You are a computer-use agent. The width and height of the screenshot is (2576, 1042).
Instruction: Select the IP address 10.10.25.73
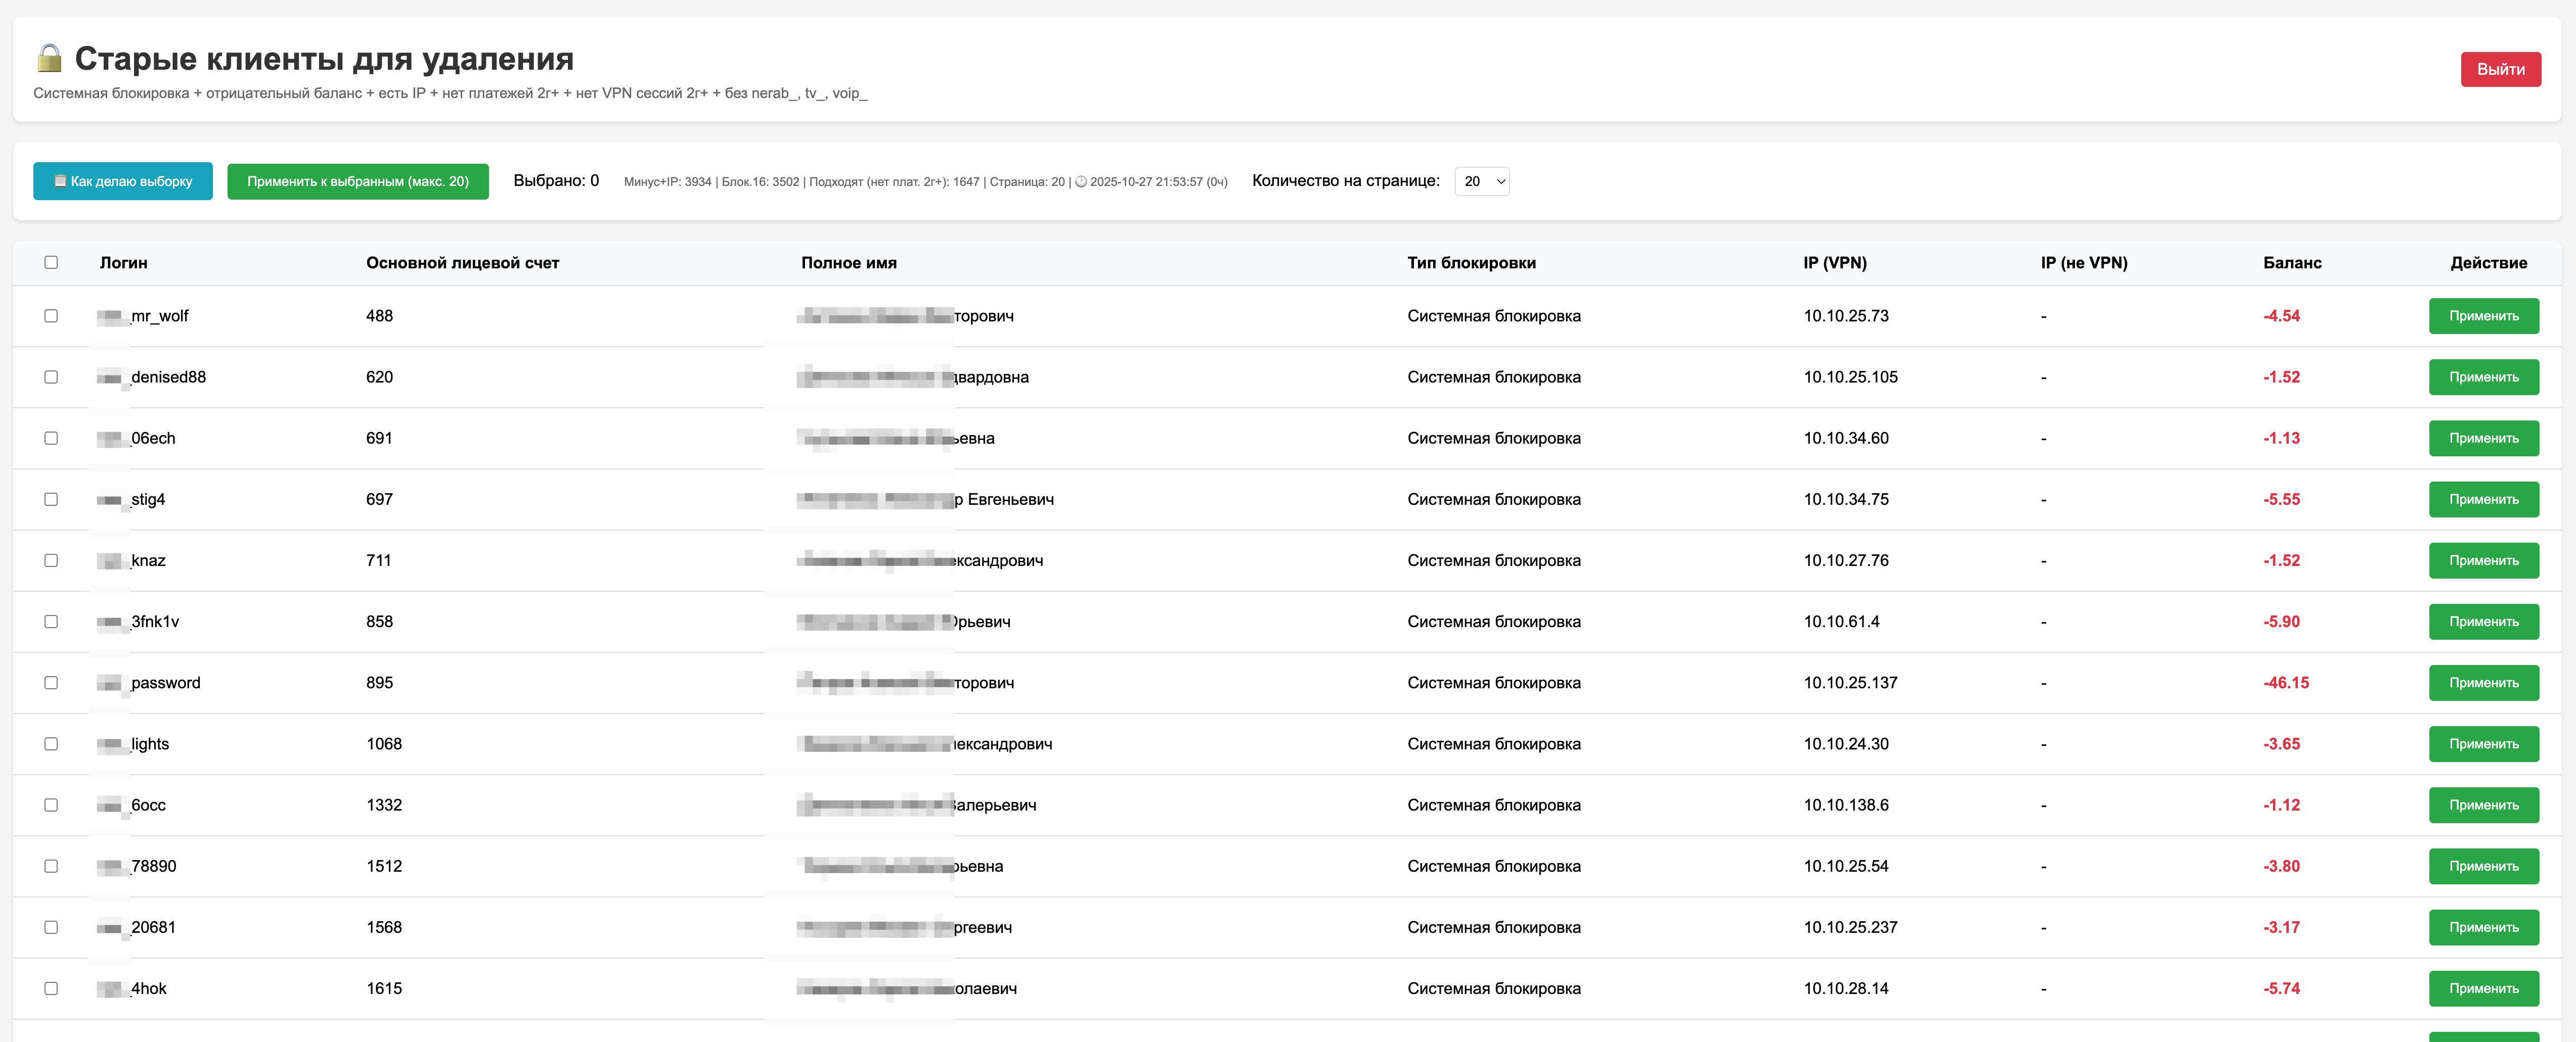[1846, 316]
